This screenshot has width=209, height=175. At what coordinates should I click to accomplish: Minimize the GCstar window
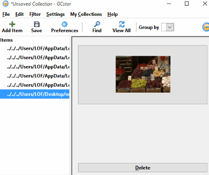[x=169, y=4]
